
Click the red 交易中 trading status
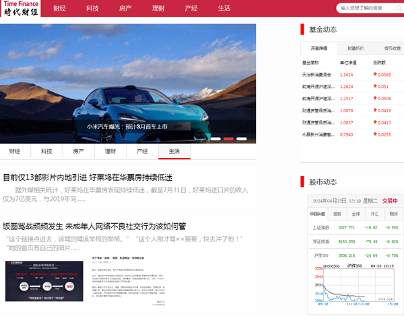[x=390, y=201]
